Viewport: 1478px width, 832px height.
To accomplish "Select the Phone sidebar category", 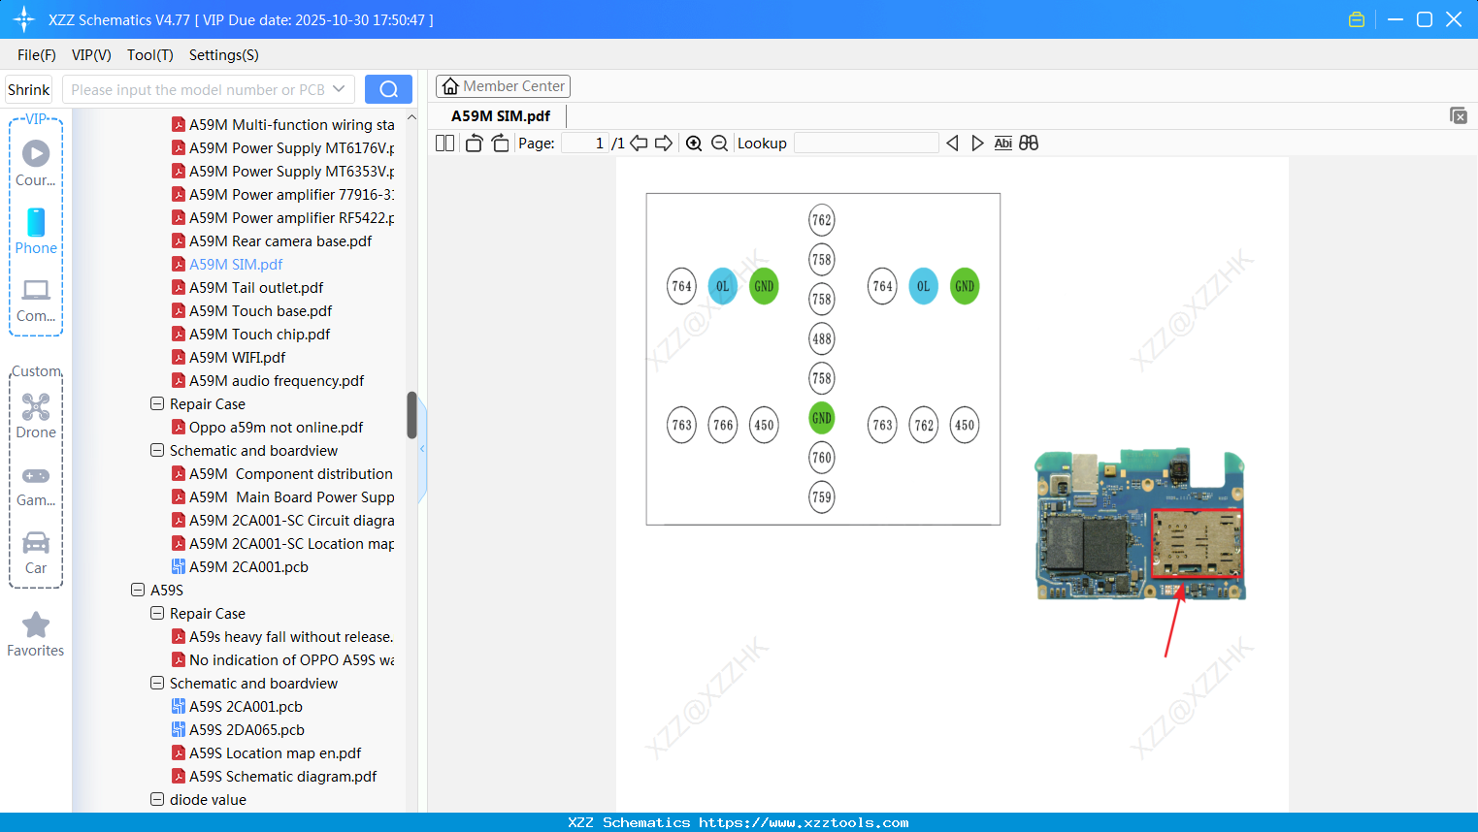I will click(36, 232).
